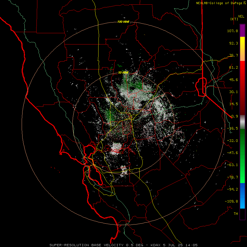Select the 14.5 velocity scale value

point(234,104)
